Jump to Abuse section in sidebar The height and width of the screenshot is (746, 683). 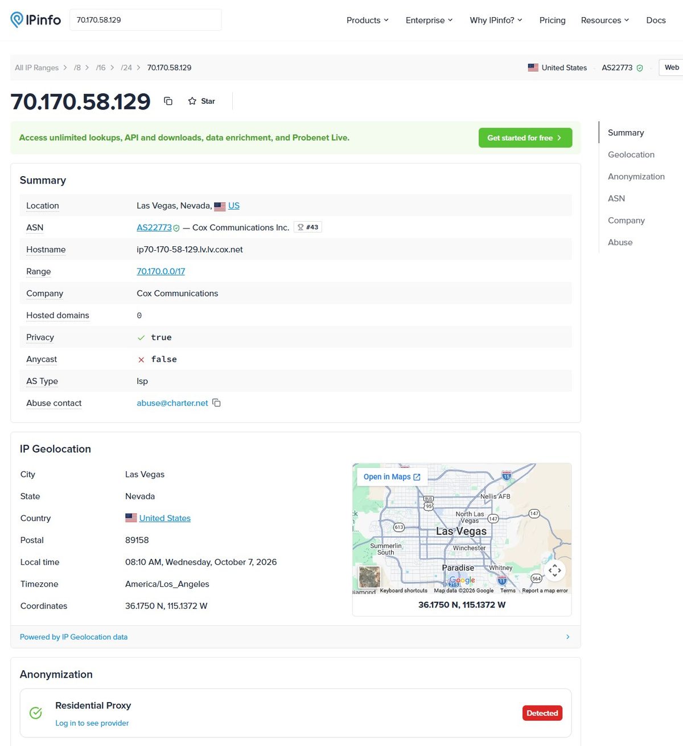click(620, 242)
